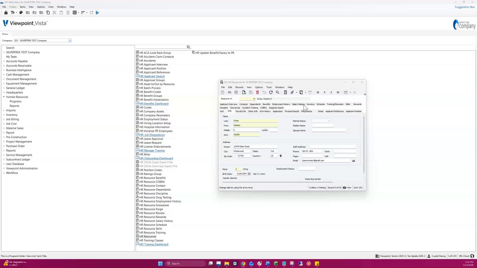Screen dimensions: 477x268
Task: Open Chrome from the taskbar
Action: click(243, 264)
